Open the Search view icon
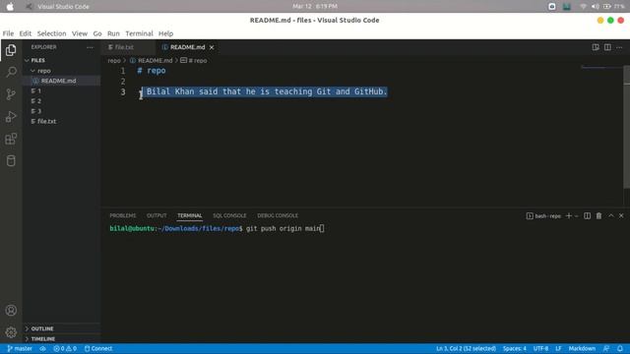Viewport: 630px width, 354px height. tap(11, 72)
